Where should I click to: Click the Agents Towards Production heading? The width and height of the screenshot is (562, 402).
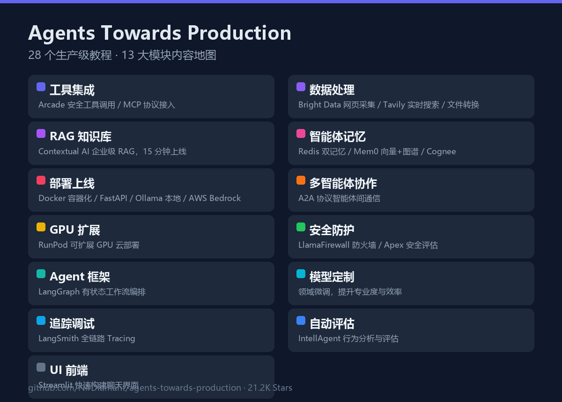point(160,33)
